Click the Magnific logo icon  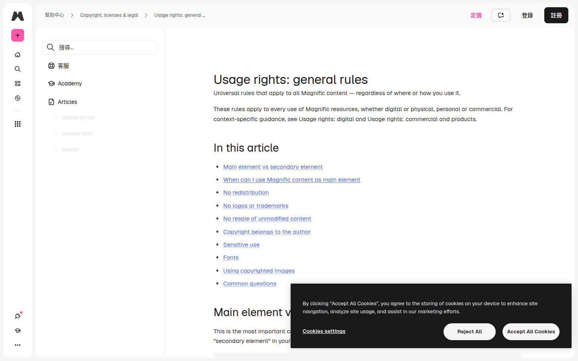(x=18, y=16)
